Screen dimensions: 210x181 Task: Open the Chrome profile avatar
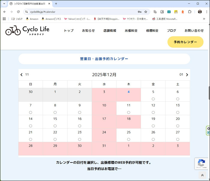click(200, 12)
